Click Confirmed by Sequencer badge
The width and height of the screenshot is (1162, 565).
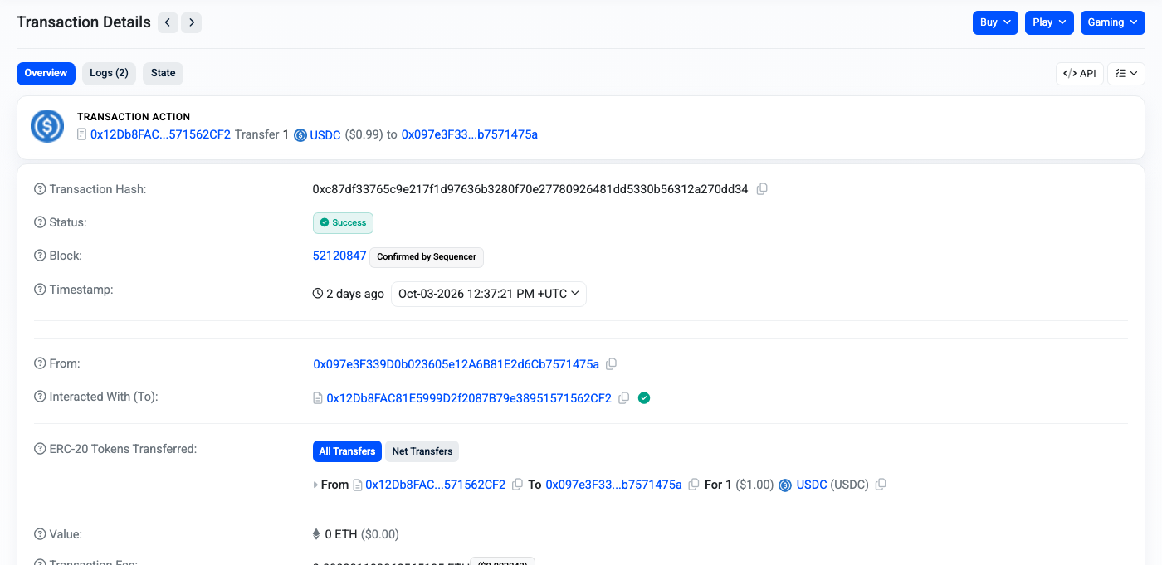pyautogui.click(x=427, y=256)
